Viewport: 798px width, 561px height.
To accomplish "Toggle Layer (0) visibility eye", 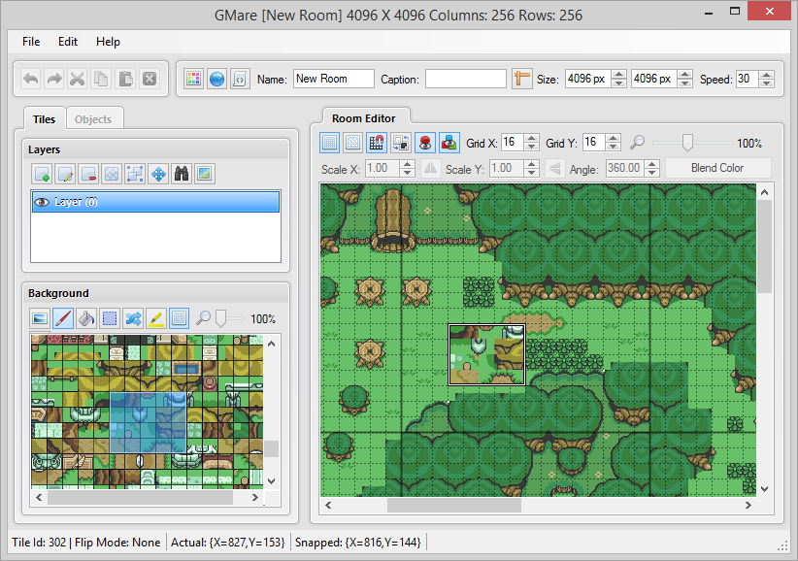I will tap(41, 202).
